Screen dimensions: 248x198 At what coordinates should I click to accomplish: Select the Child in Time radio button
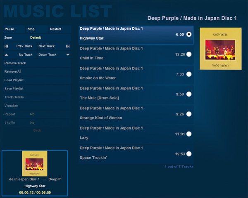click(x=189, y=54)
